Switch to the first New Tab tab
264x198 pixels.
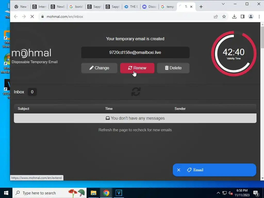pos(21,7)
